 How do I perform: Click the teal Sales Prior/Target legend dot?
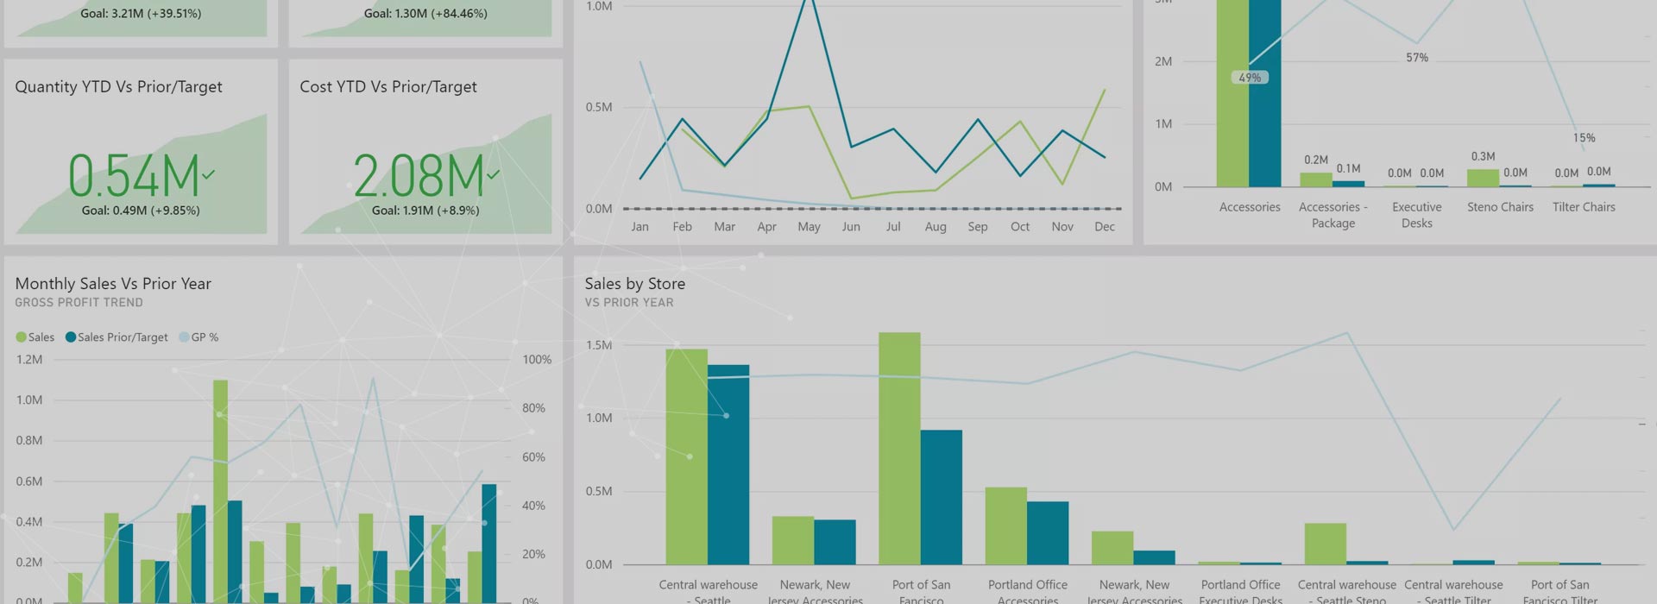pos(71,337)
